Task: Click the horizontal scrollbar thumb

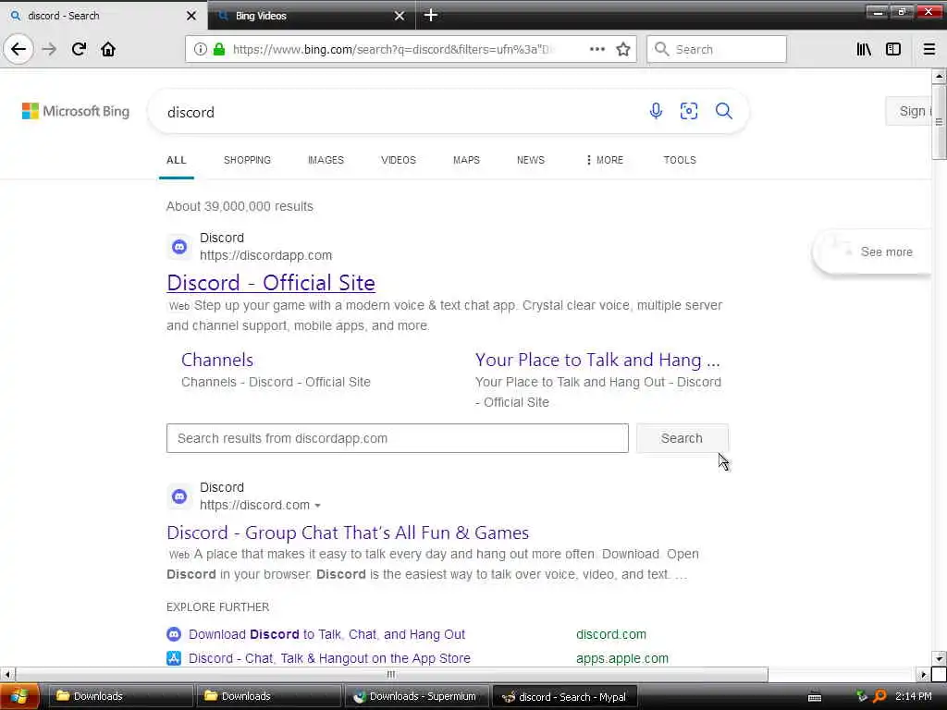Action: coord(391,674)
